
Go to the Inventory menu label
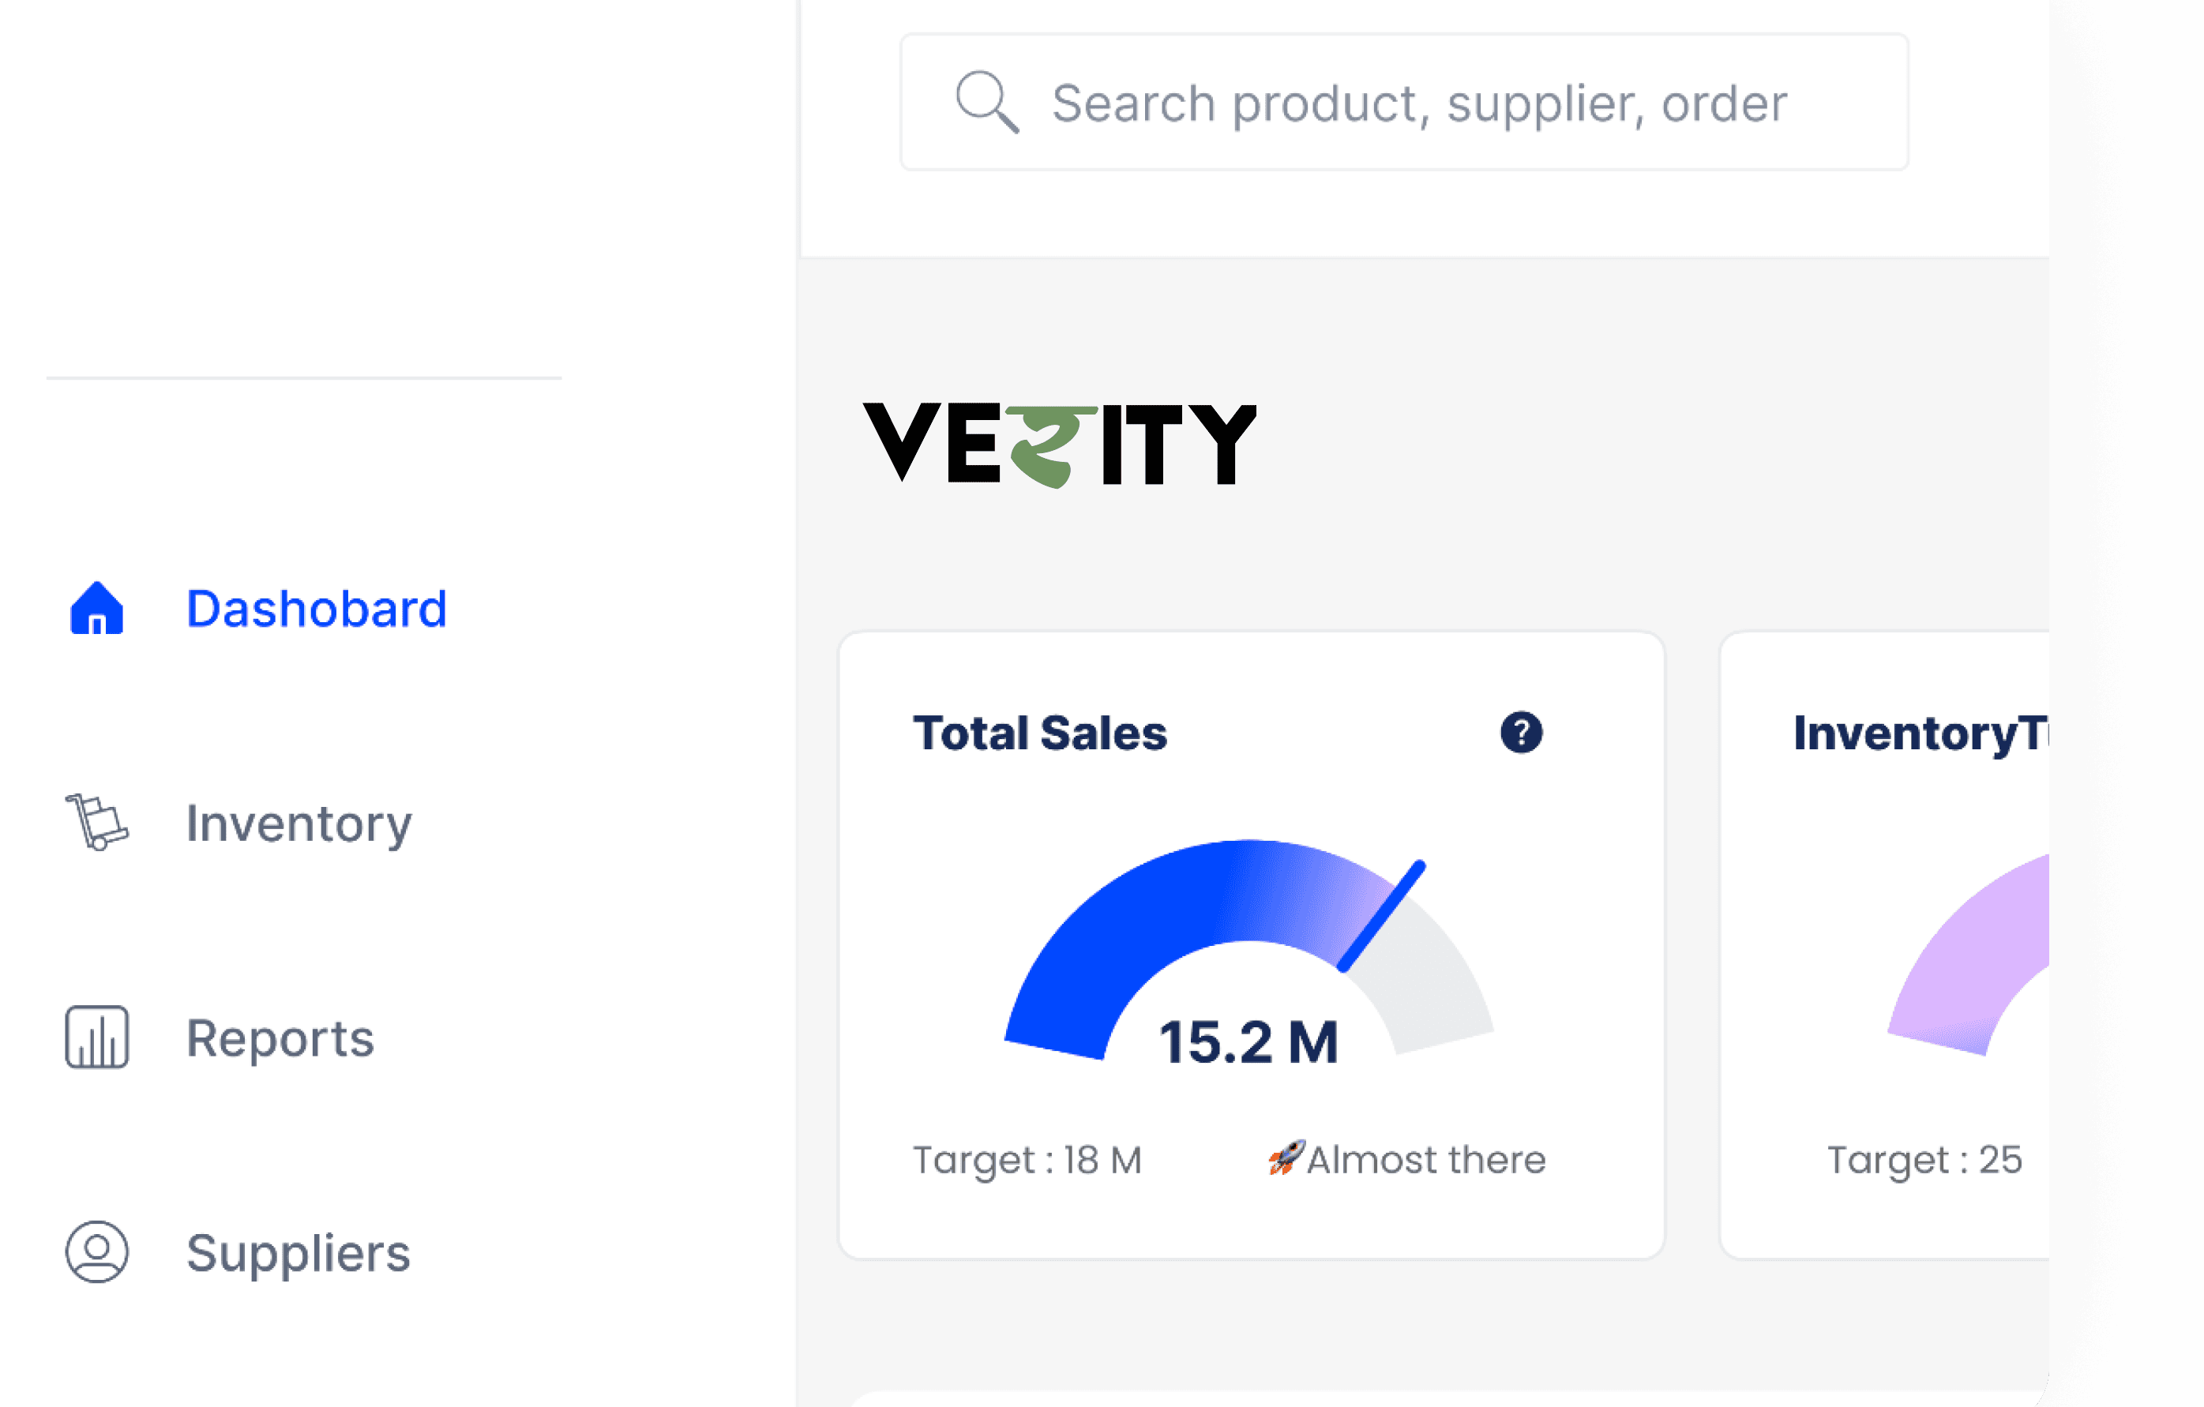coord(298,823)
